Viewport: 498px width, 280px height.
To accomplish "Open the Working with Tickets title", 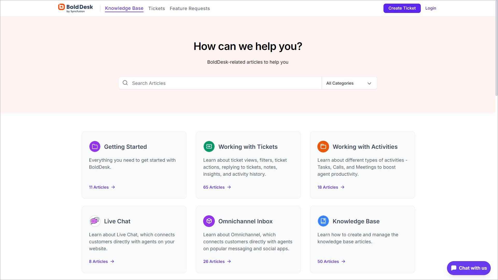I will click(248, 147).
